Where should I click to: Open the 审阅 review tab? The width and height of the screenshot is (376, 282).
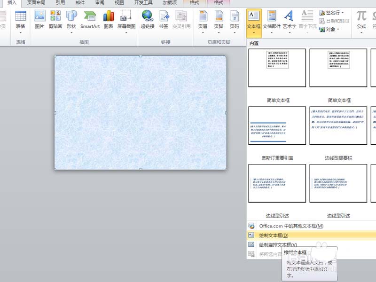pos(100,3)
